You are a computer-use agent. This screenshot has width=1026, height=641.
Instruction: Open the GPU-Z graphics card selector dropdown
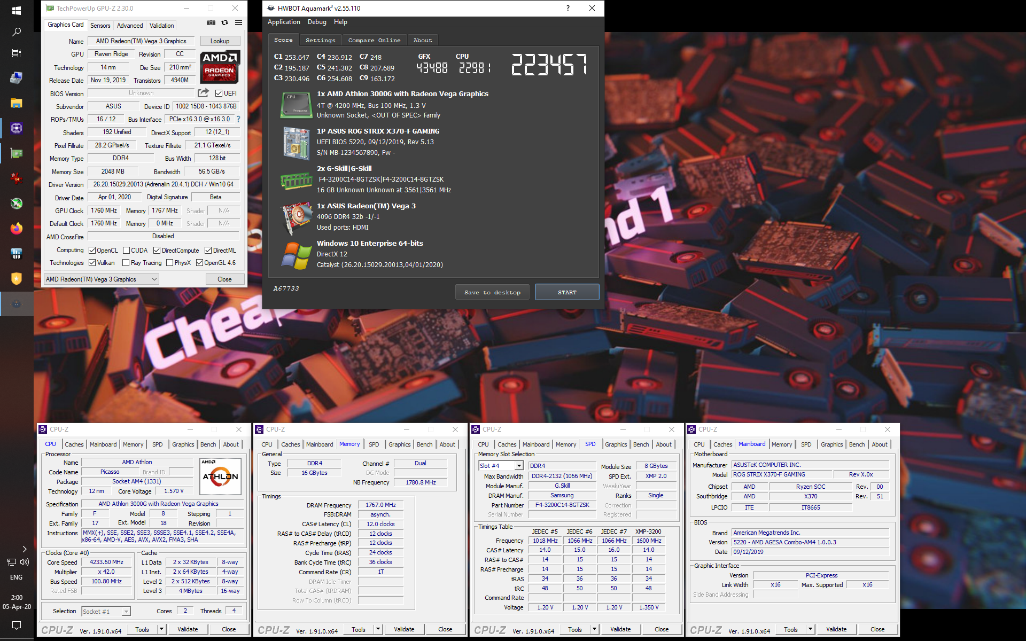coord(102,279)
